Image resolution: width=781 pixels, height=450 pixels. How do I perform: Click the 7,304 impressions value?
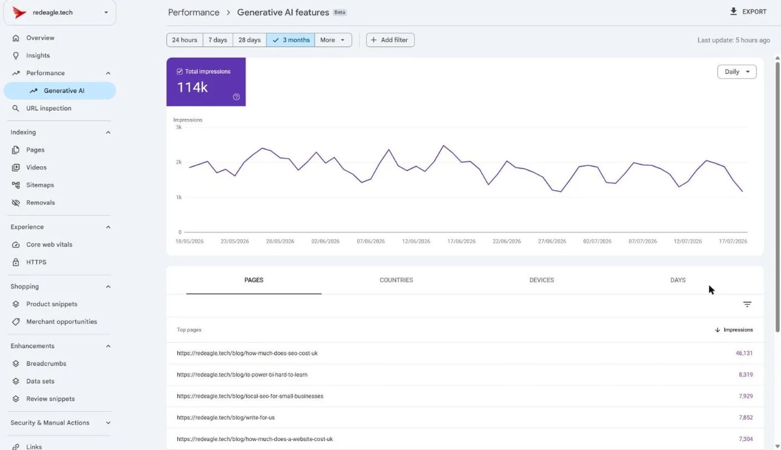pyautogui.click(x=746, y=439)
